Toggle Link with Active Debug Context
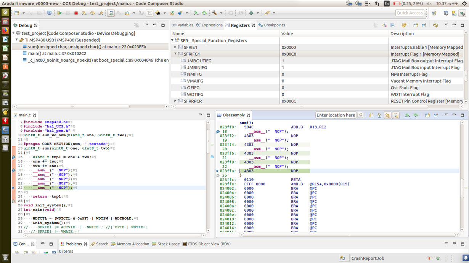Image resolution: width=469 pixels, height=263 pixels. pyautogui.click(x=388, y=115)
